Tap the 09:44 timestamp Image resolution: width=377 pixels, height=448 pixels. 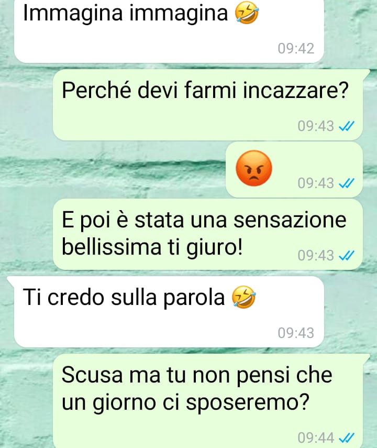pyautogui.click(x=316, y=438)
